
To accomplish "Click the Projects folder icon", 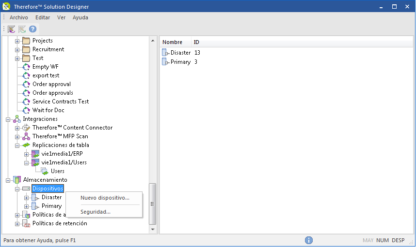I will [x=26, y=41].
